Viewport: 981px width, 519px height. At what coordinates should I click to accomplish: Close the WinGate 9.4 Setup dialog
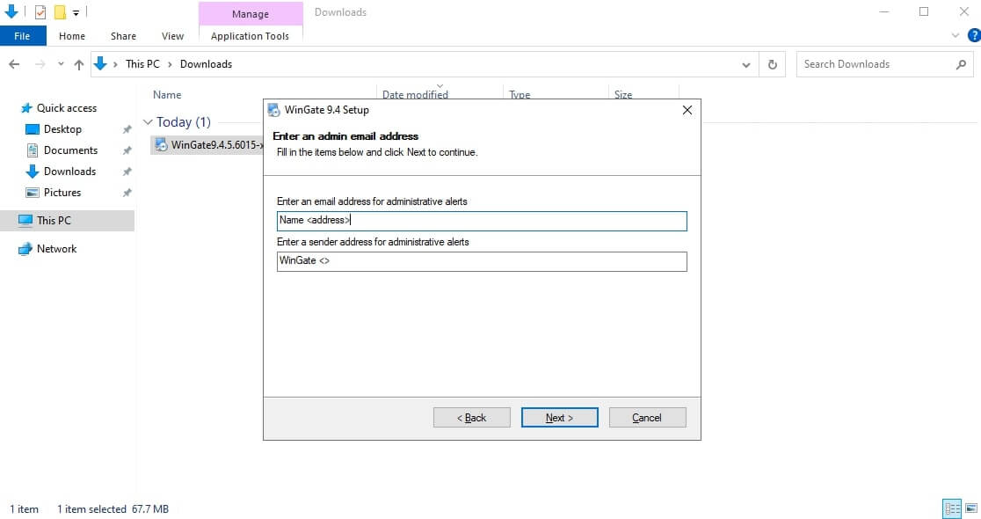pos(687,110)
